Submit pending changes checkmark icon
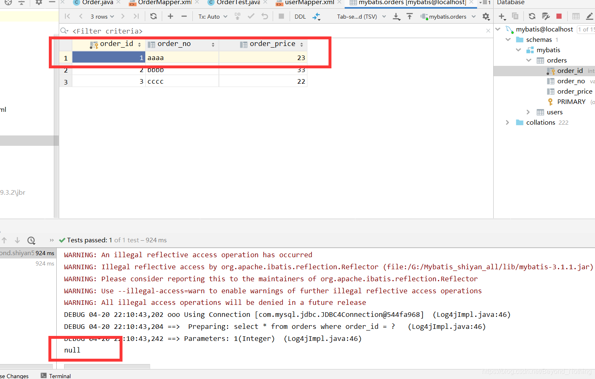 pyautogui.click(x=251, y=16)
